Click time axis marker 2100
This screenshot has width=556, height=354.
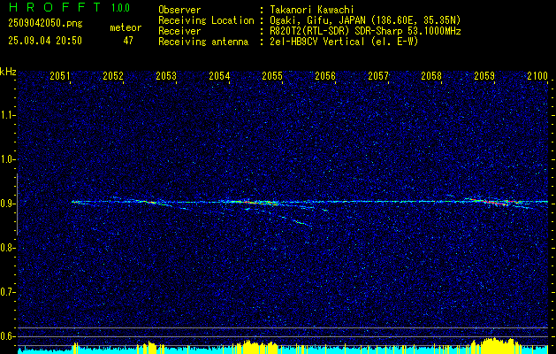click(537, 76)
